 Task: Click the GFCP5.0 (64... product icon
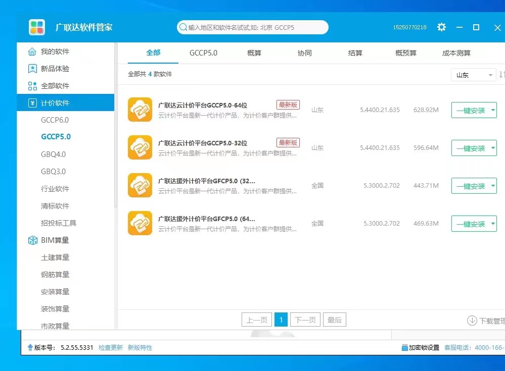(x=140, y=223)
